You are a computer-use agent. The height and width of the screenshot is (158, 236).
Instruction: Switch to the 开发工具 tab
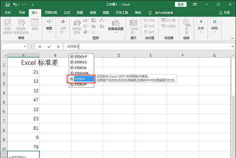122,13
